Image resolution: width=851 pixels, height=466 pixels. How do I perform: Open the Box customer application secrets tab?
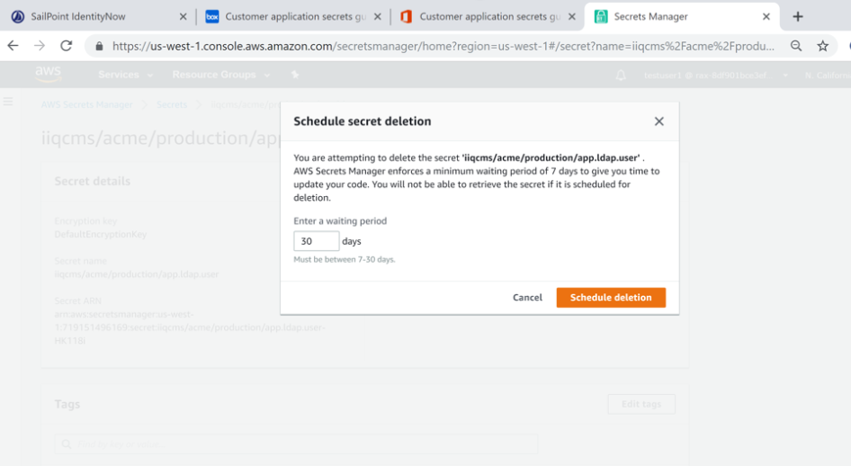tap(292, 16)
